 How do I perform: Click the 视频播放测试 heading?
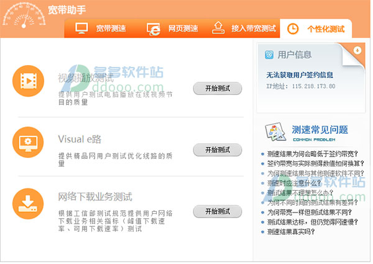(x=86, y=78)
